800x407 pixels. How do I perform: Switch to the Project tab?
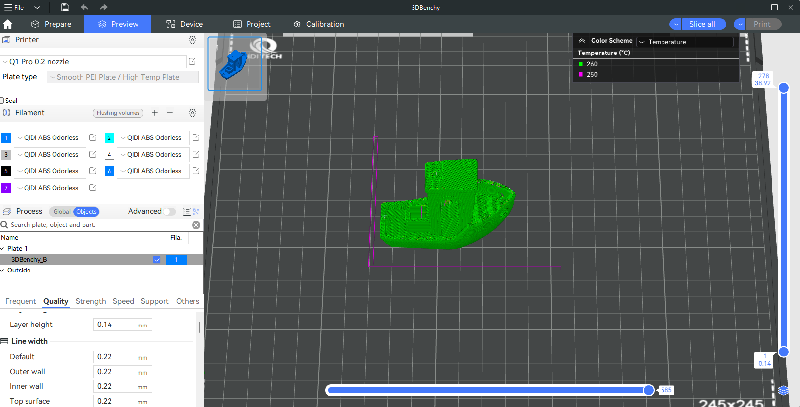(x=251, y=24)
